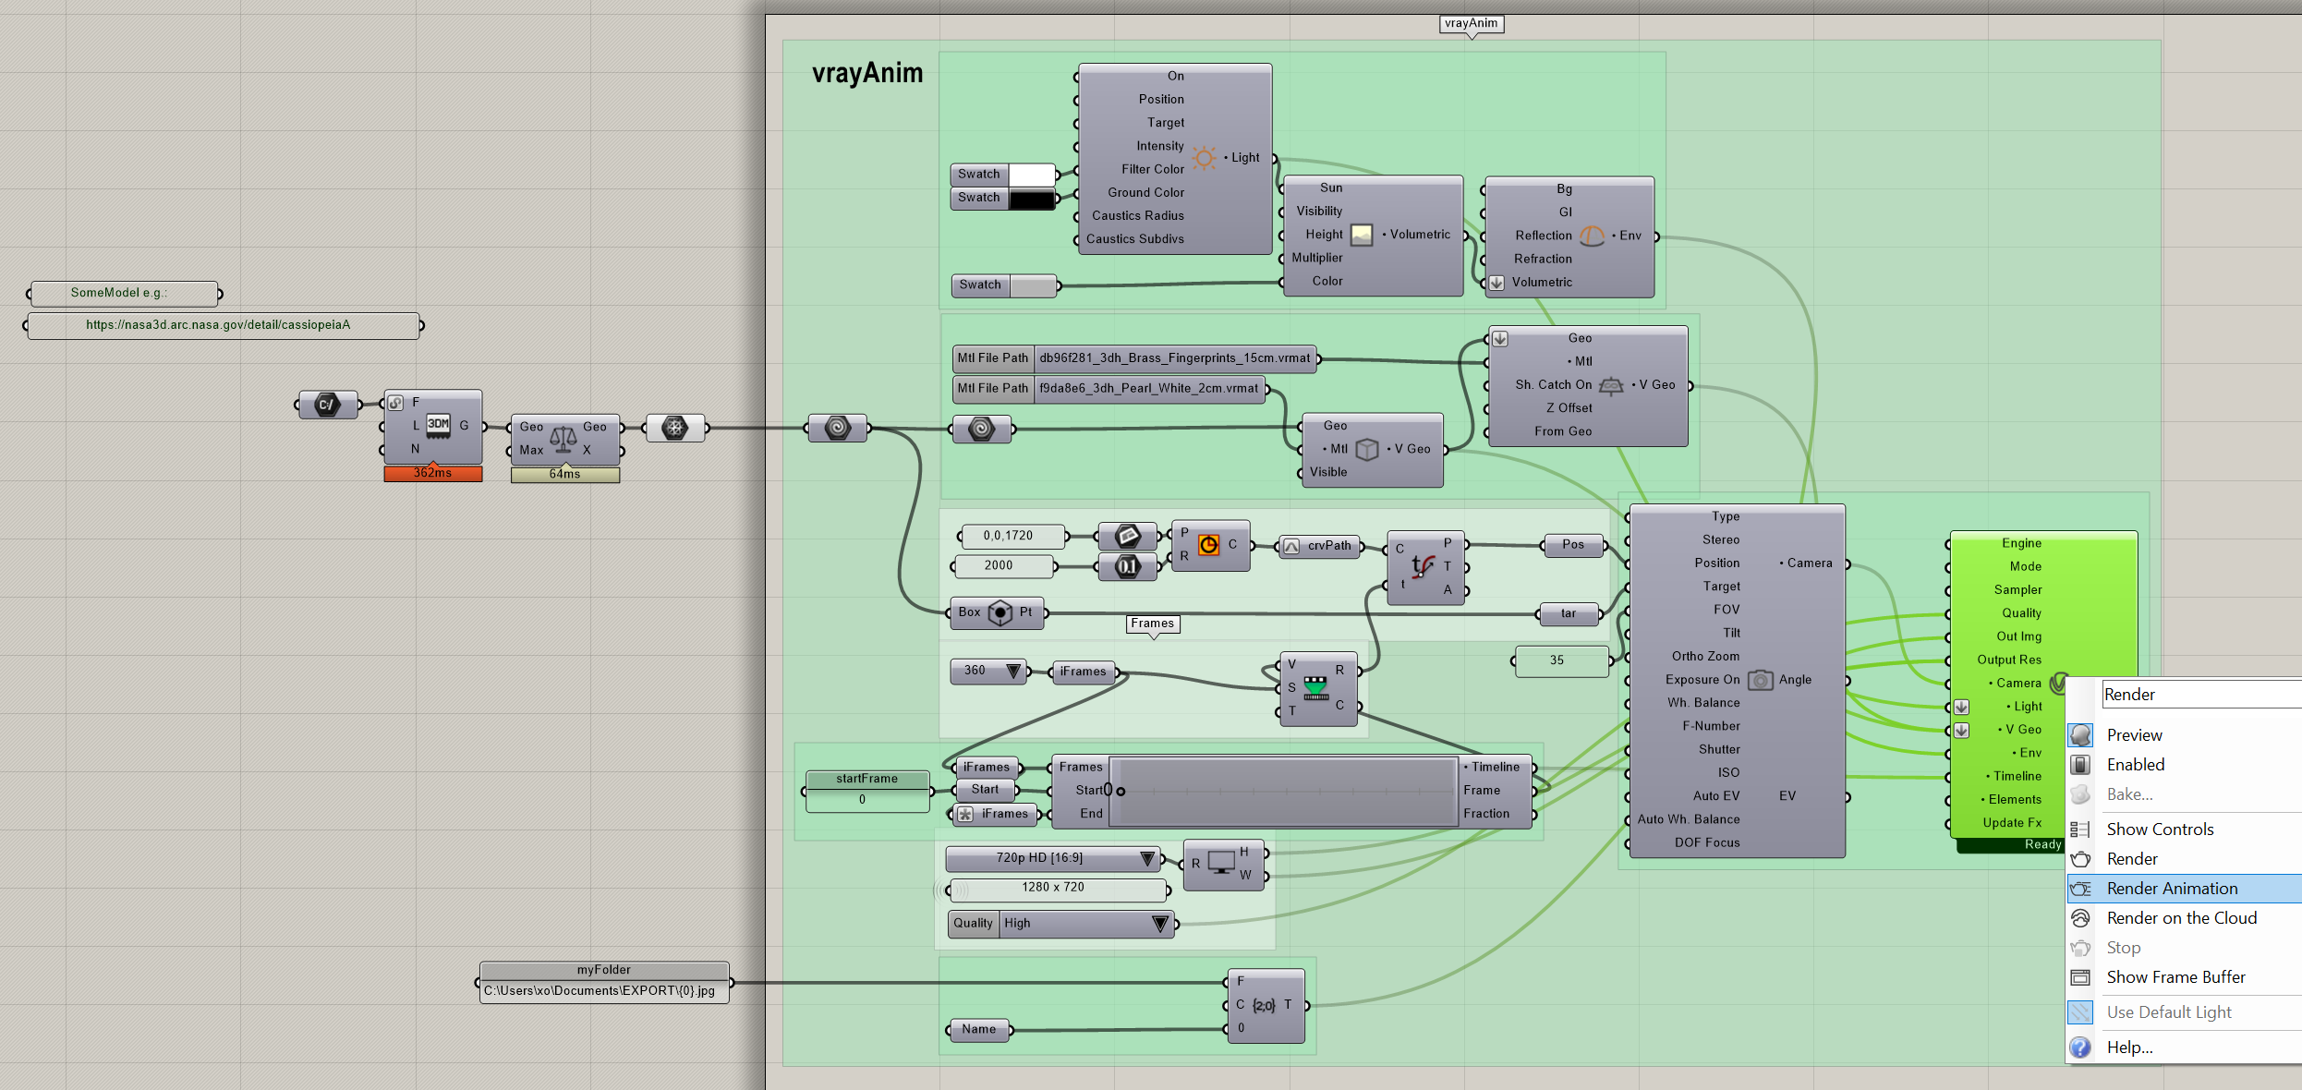Click the nasa3d URL panel
The width and height of the screenshot is (2302, 1090).
tap(224, 326)
